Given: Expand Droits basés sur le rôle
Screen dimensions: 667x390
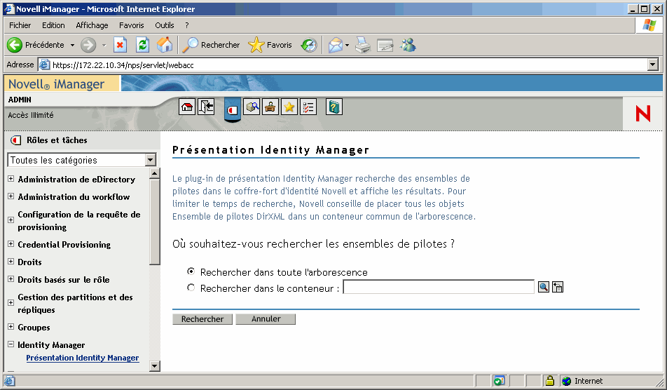Looking at the screenshot, I should [11, 279].
